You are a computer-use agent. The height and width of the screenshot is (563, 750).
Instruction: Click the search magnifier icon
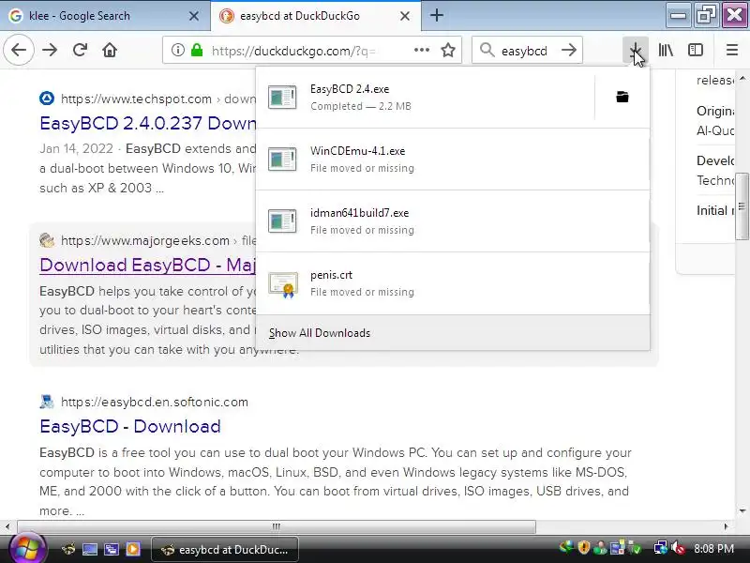click(x=487, y=50)
